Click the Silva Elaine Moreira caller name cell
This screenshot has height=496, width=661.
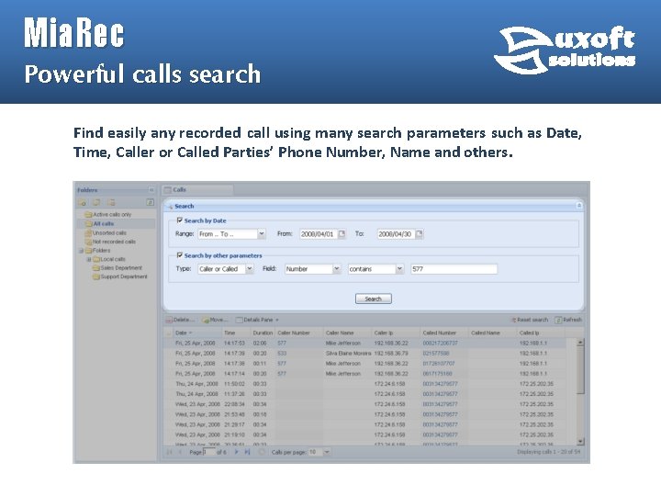click(348, 353)
